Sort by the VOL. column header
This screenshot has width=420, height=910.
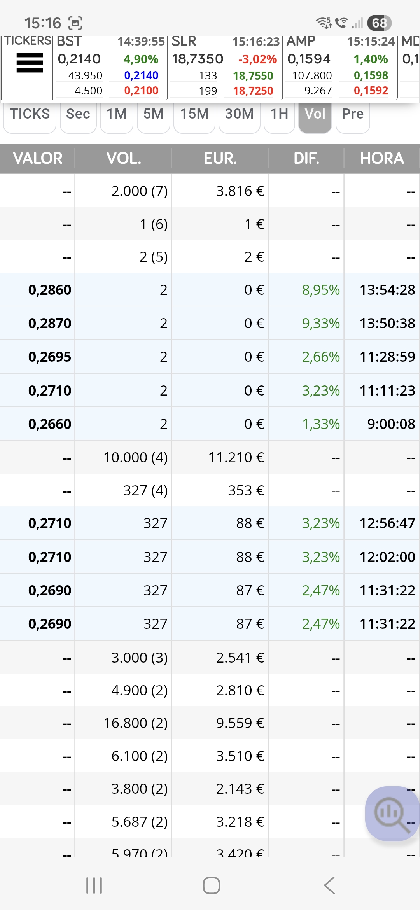tap(124, 158)
